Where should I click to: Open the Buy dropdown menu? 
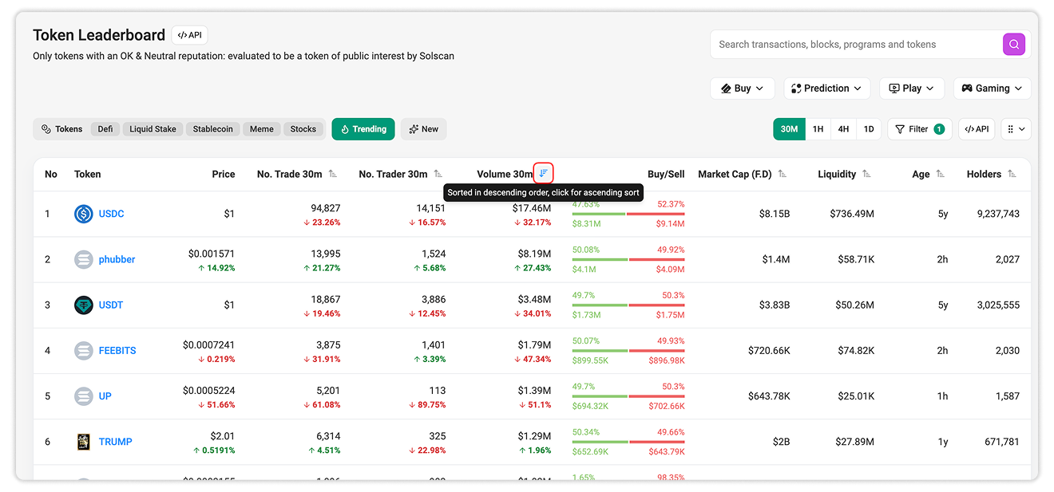[x=743, y=89]
